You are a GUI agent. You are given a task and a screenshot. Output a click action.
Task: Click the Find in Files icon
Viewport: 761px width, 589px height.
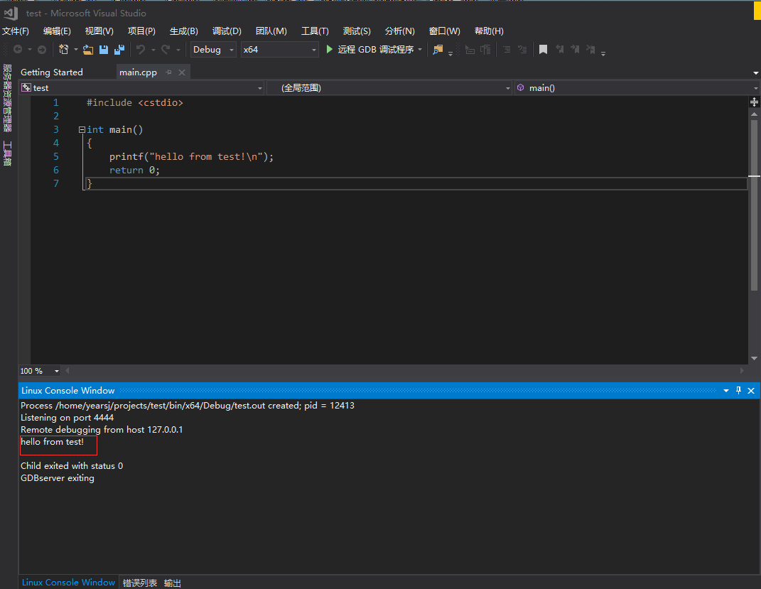click(438, 50)
